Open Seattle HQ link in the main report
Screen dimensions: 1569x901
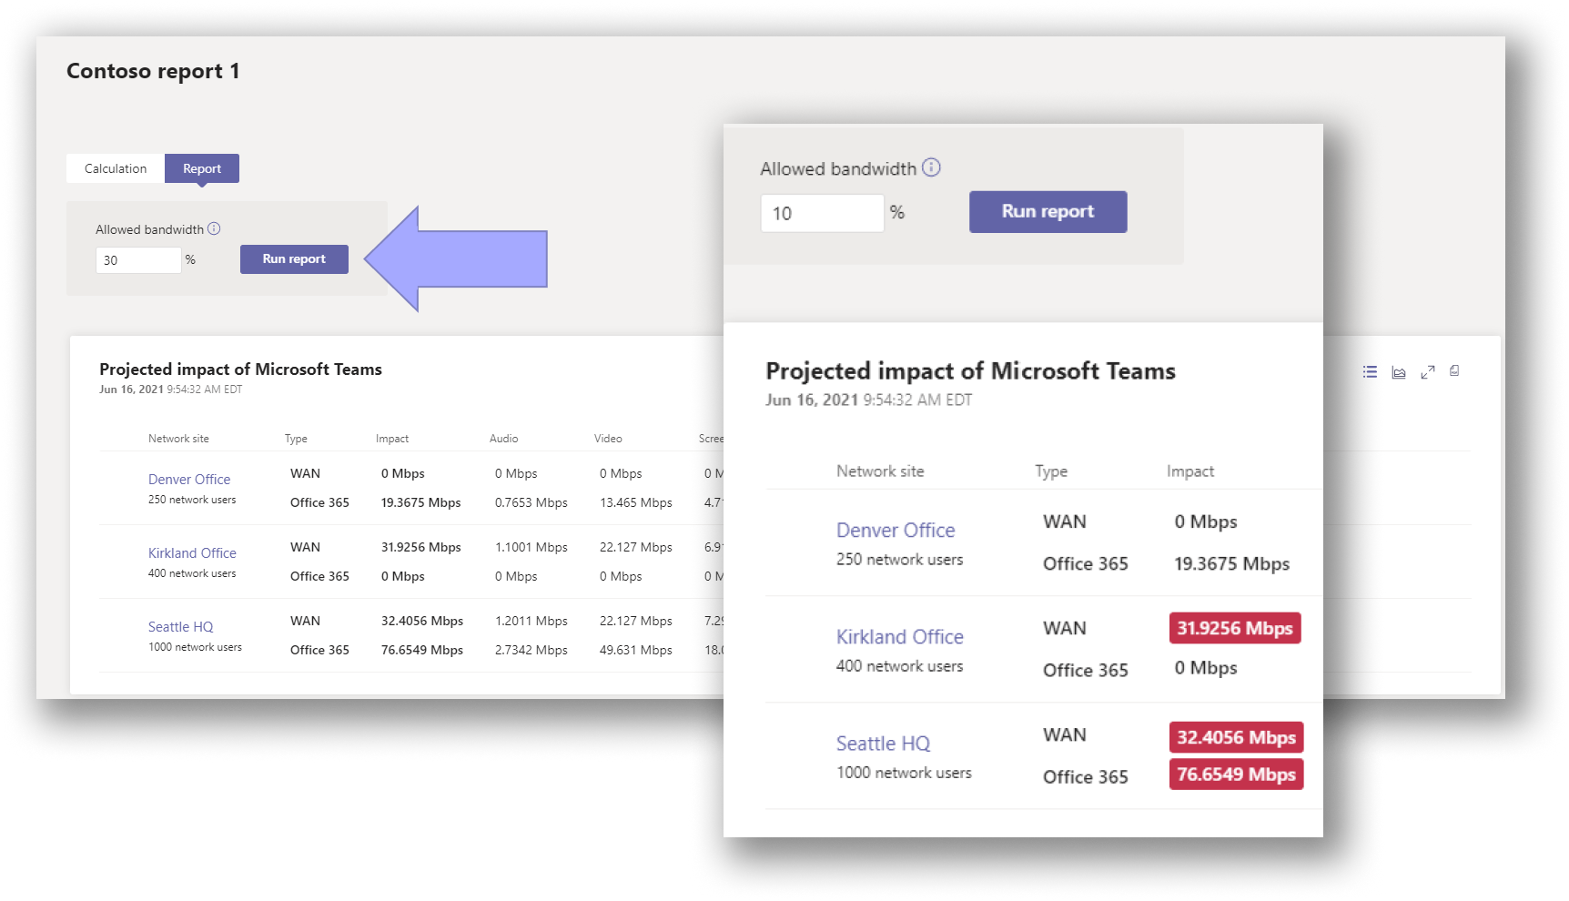(x=181, y=627)
